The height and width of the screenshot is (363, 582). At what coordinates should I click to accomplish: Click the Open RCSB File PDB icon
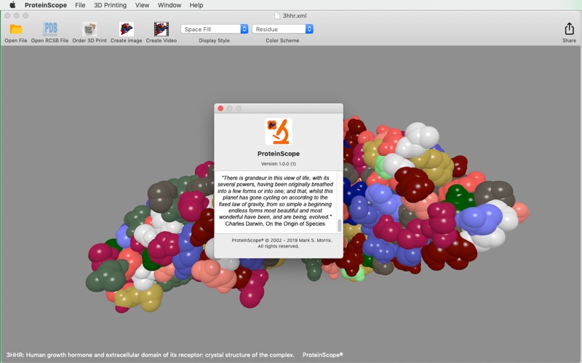(x=49, y=29)
